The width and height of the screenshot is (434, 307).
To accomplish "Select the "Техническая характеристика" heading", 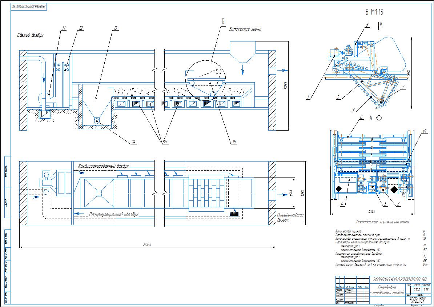I will pos(382,222).
